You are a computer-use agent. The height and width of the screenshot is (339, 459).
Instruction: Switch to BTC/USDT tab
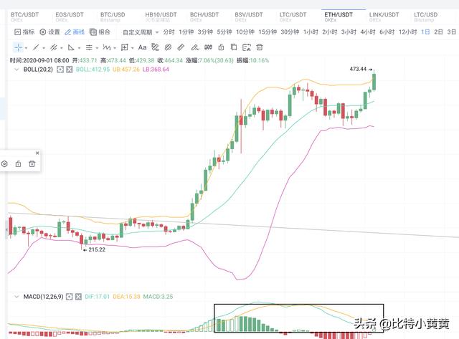[x=24, y=16]
